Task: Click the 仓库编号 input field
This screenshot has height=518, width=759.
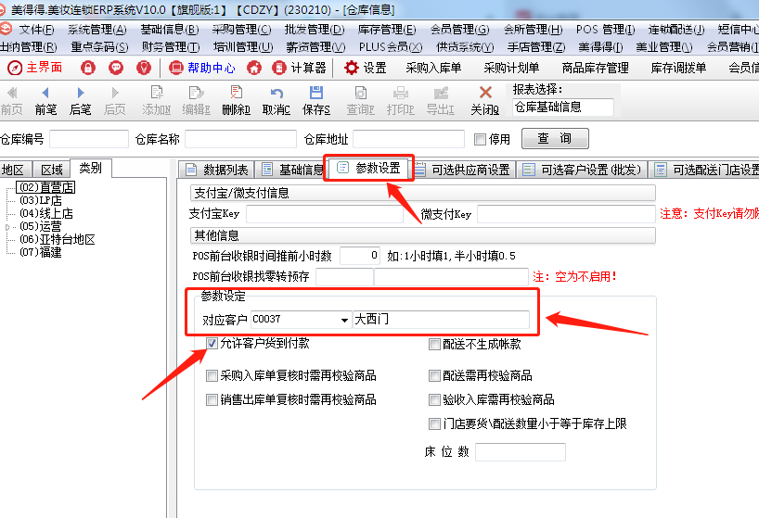Action: click(x=89, y=139)
